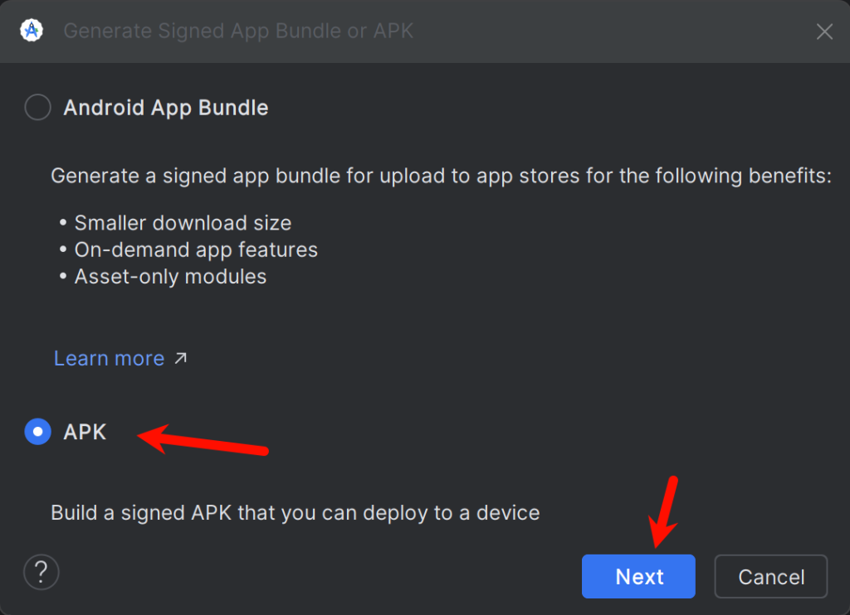850x615 pixels.
Task: Cancel the signing dialog
Action: (x=770, y=576)
